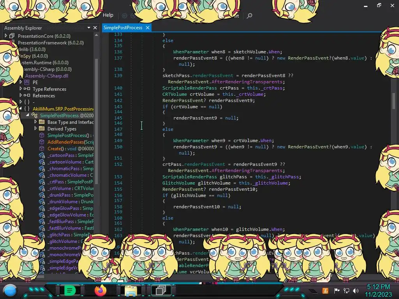Click the _chromaticPass field lock icon
Screen dimensions: 399x299
click(42, 168)
